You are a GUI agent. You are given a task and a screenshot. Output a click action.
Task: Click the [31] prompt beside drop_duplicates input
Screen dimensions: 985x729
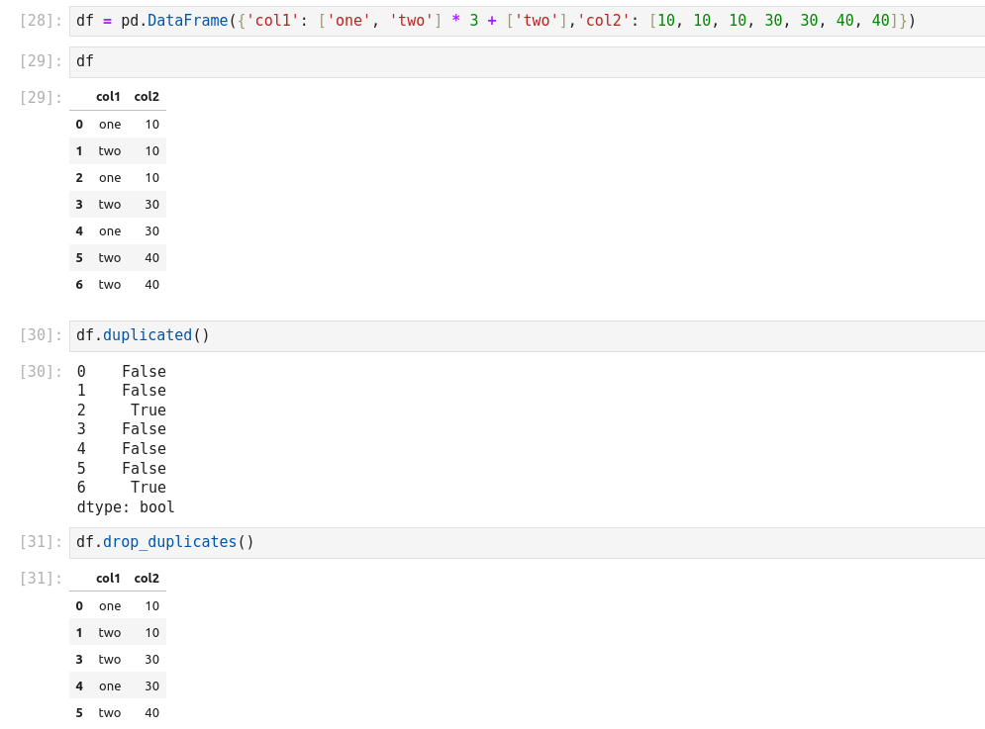point(41,542)
